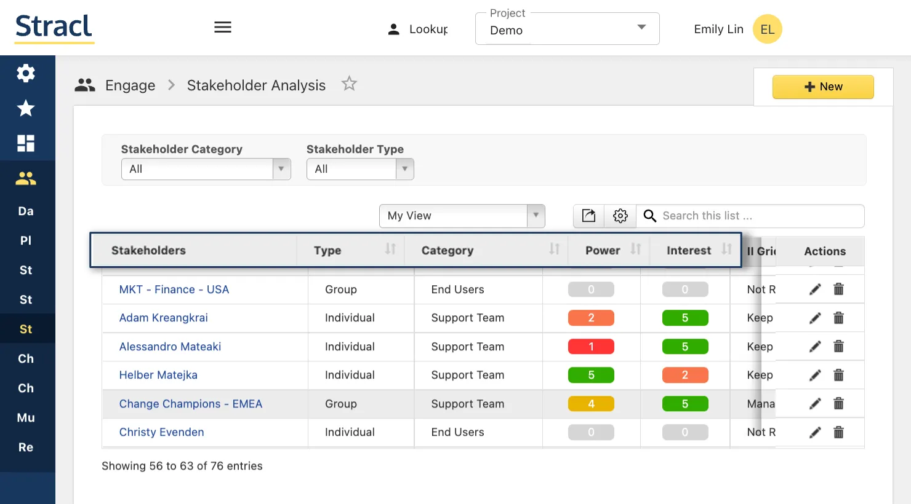911x504 pixels.
Task: Expand the Stakeholder Type dropdown
Action: [360, 169]
